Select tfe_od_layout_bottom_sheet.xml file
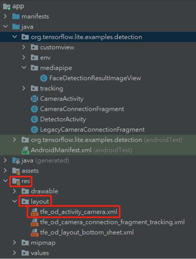Screen dimensions: 196x259 [87, 232]
